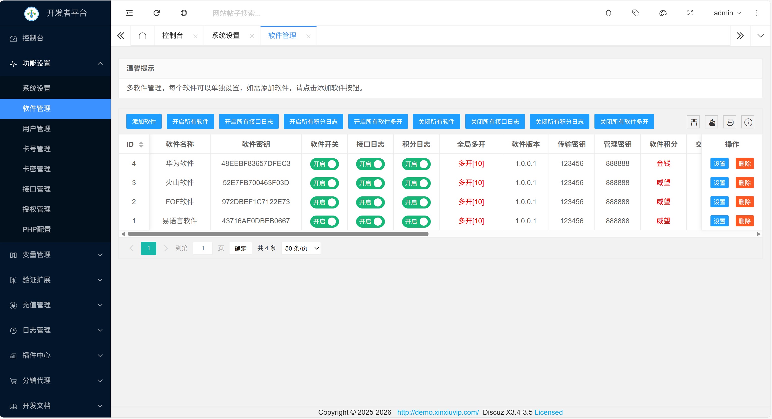The width and height of the screenshot is (772, 419).
Task: Toggle points log for 易语言软件
Action: [x=416, y=222]
